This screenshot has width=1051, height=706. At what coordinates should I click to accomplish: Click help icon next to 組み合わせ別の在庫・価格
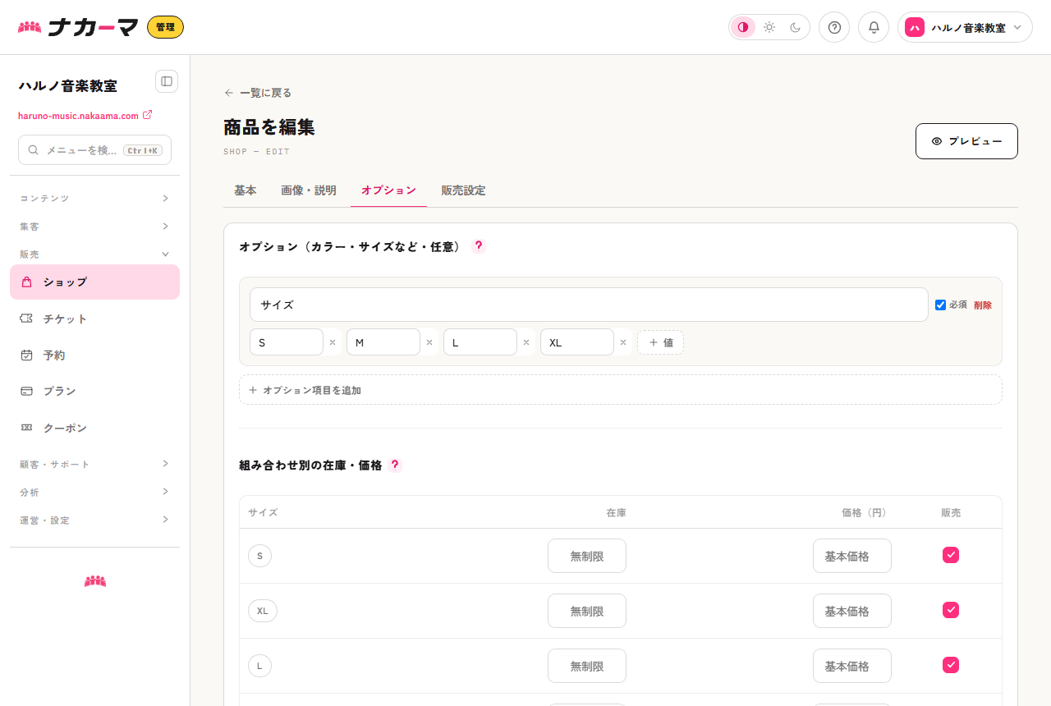tap(395, 465)
